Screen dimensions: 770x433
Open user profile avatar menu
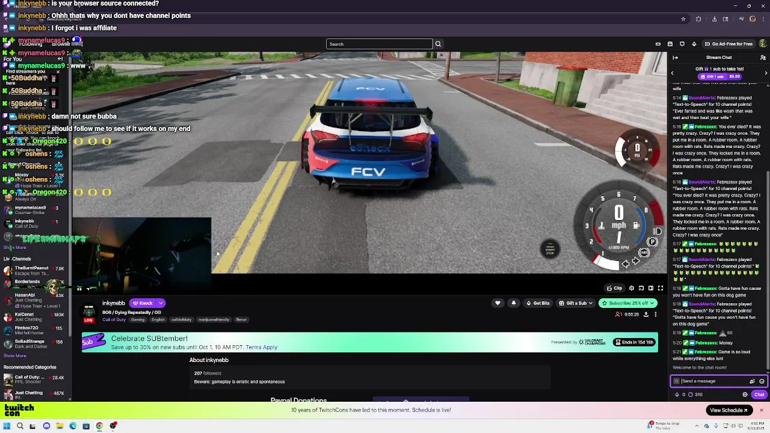[763, 44]
